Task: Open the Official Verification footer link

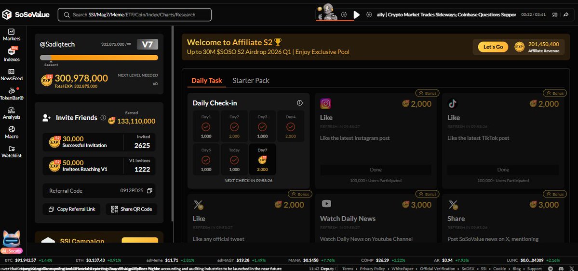Action: point(438,269)
